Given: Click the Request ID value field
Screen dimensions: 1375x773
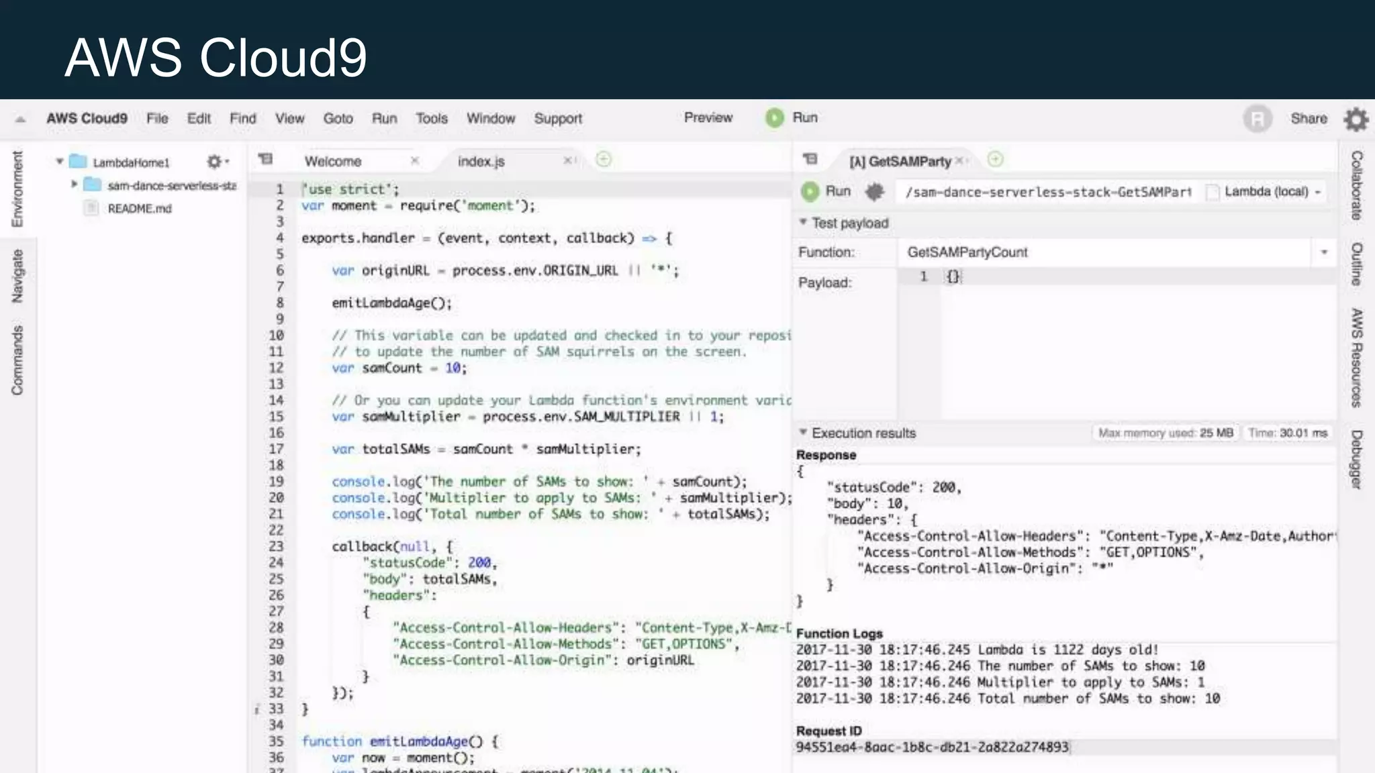Looking at the screenshot, I should (x=932, y=747).
